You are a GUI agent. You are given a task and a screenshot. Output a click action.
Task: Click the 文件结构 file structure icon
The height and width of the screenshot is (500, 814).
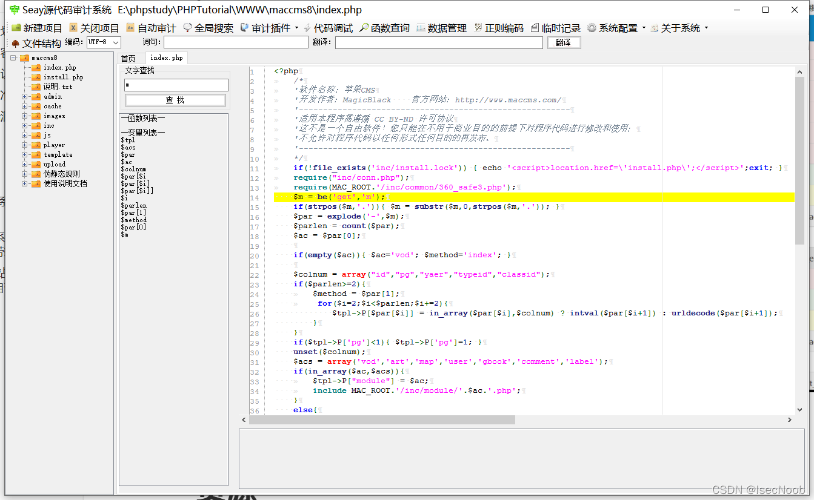(x=16, y=43)
